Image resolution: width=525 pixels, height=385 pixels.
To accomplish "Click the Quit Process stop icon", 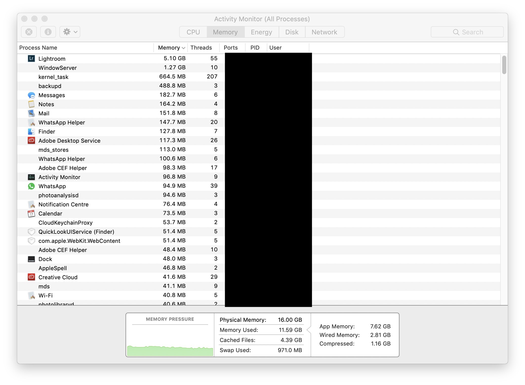I will pos(29,32).
